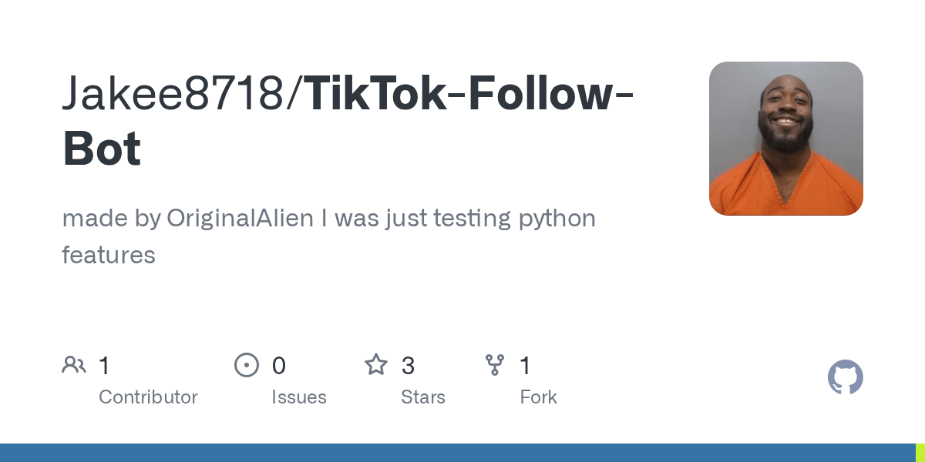925x462 pixels.
Task: Click the issues circle-dot icon
Action: (x=247, y=365)
